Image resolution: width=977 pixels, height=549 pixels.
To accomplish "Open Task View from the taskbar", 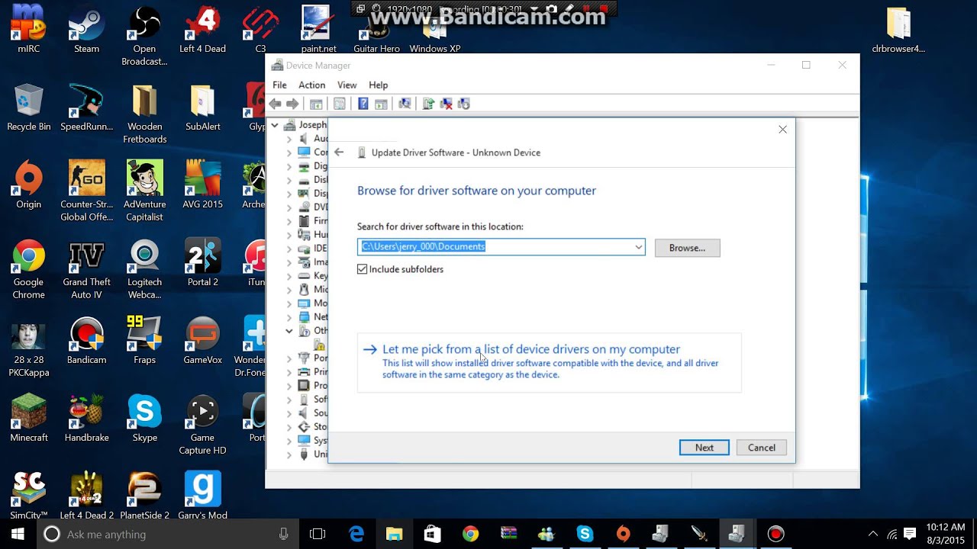I will click(x=318, y=534).
